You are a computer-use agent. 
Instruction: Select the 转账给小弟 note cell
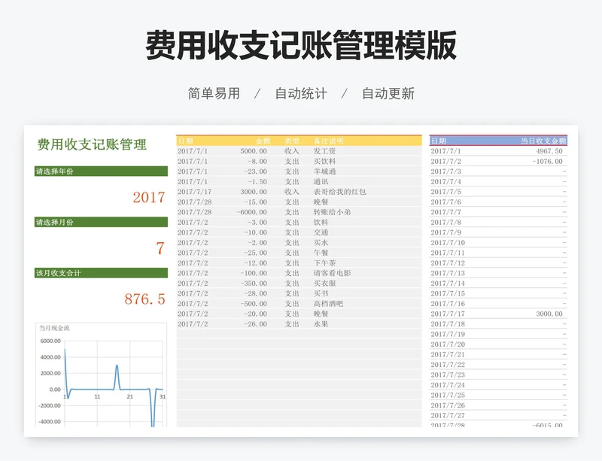[x=332, y=212]
